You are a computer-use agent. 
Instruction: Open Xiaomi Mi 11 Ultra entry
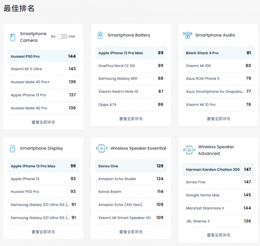[26, 69]
